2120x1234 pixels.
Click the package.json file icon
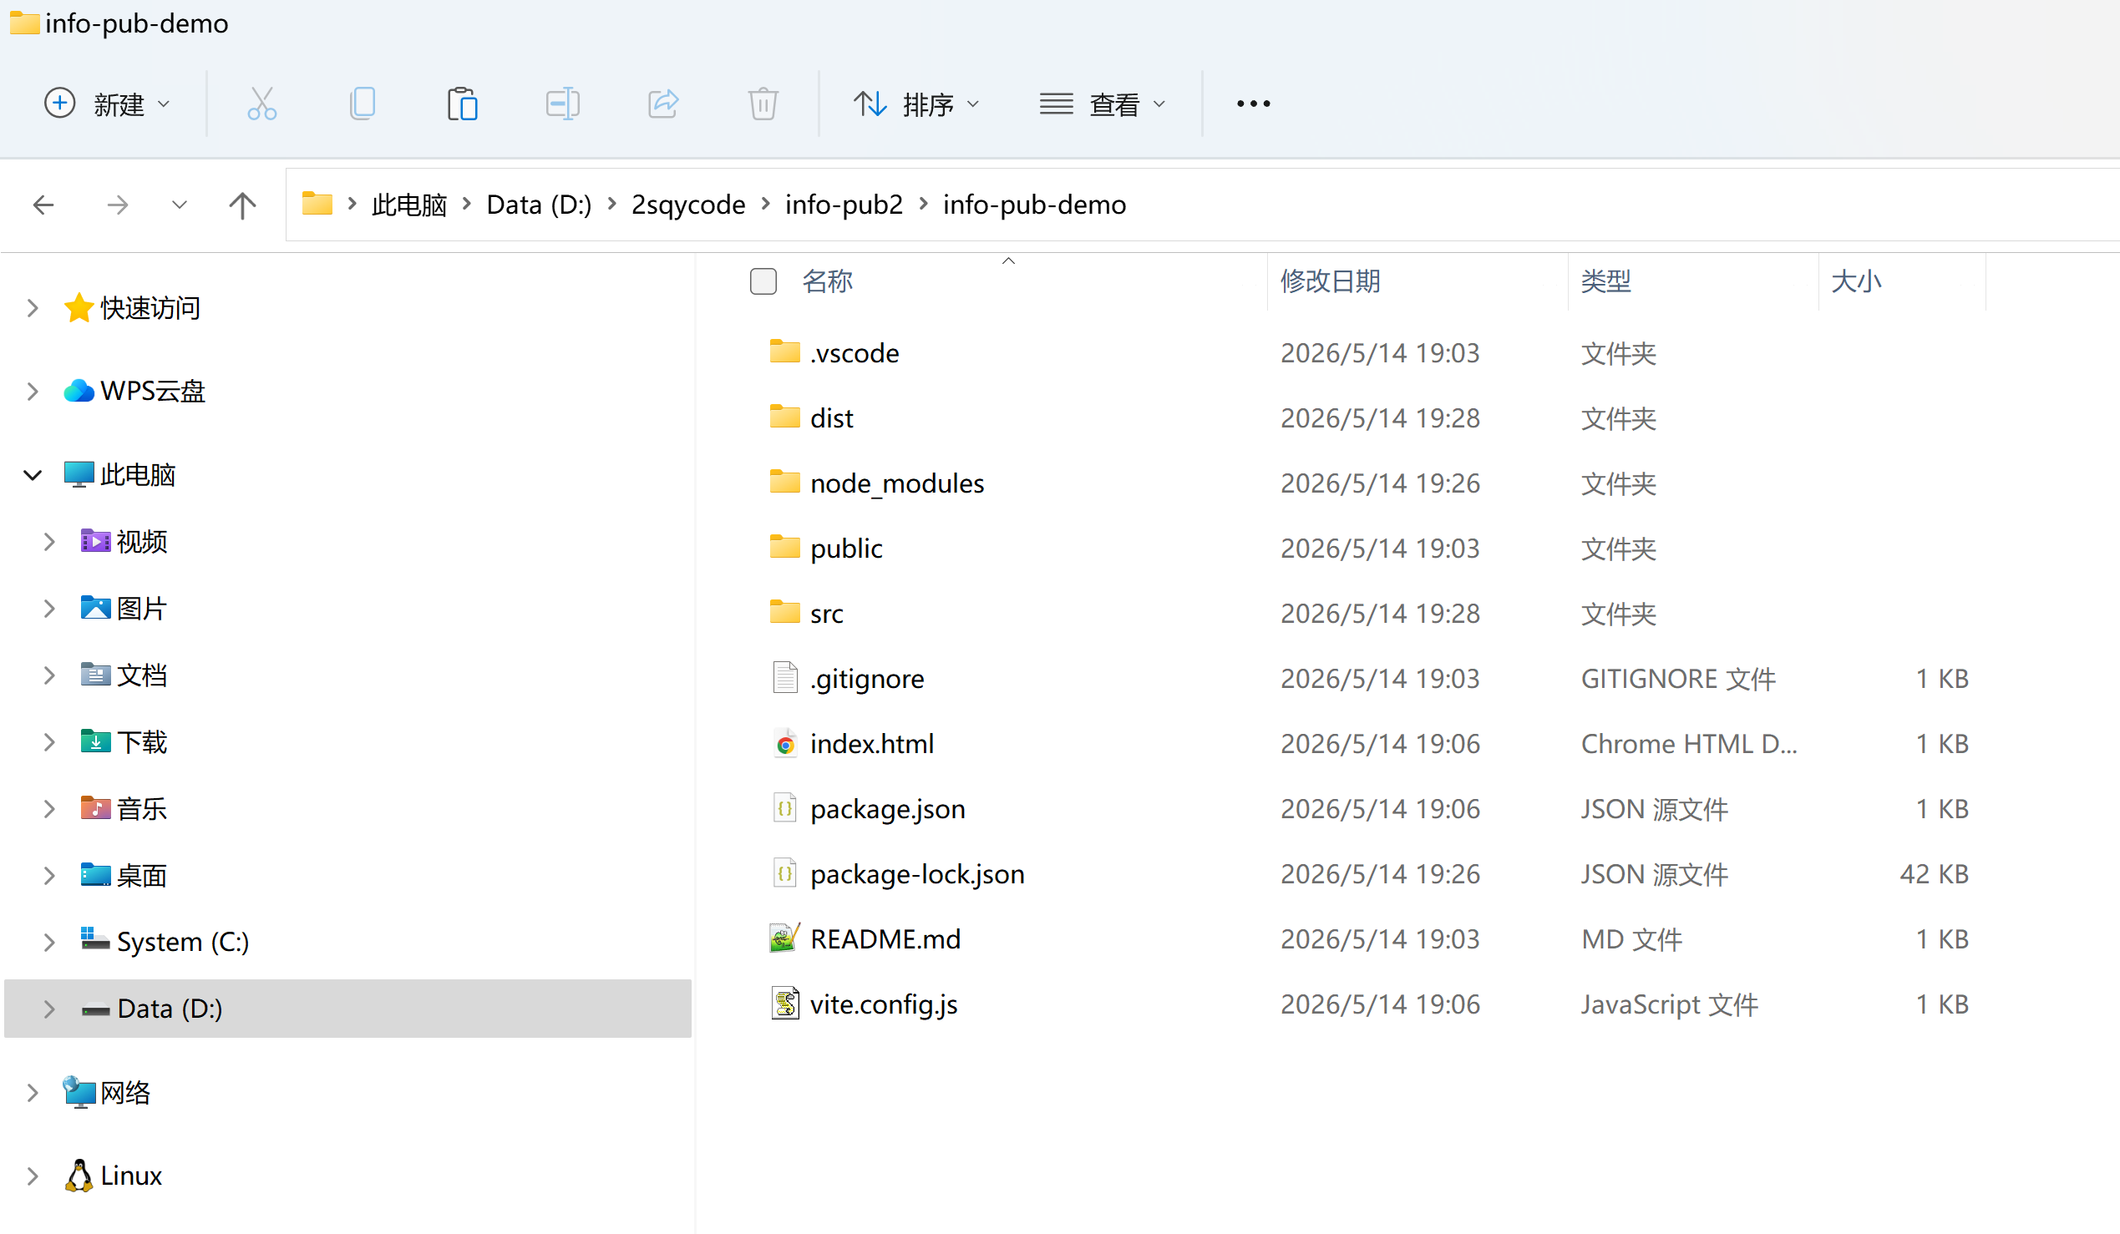click(785, 809)
